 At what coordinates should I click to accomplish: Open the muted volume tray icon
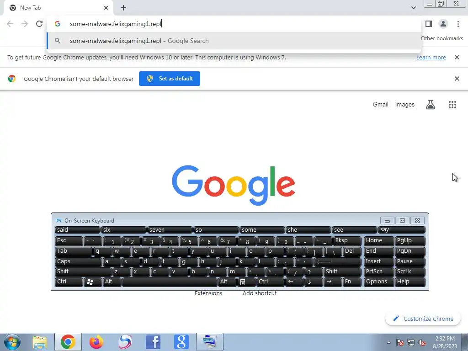pyautogui.click(x=422, y=342)
